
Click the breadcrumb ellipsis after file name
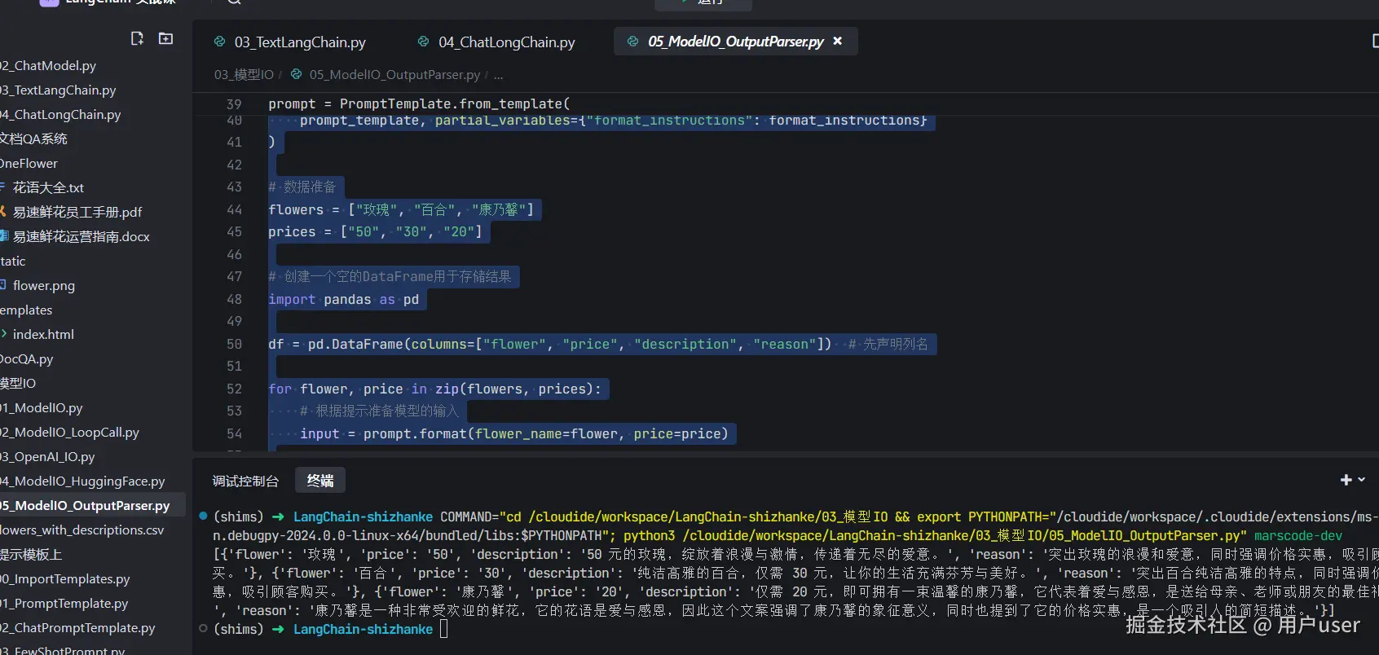tap(498, 75)
